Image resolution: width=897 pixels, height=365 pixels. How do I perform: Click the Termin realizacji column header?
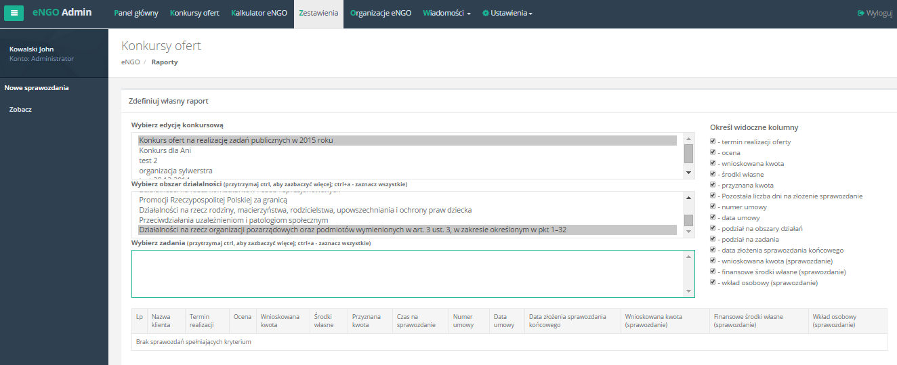[207, 320]
